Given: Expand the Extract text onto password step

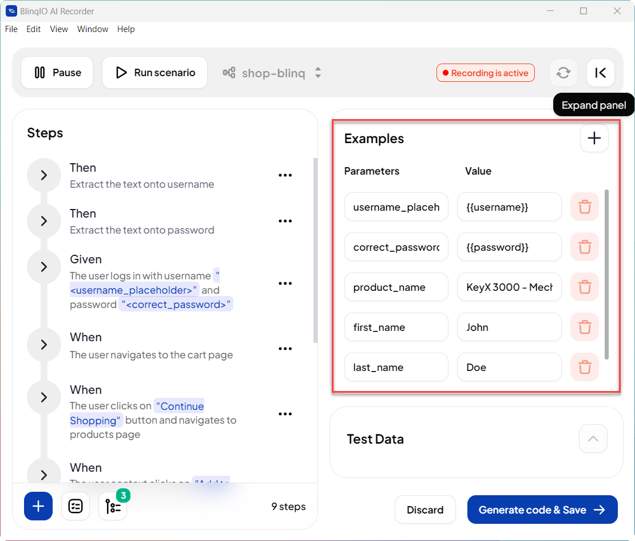Looking at the screenshot, I should coord(44,221).
